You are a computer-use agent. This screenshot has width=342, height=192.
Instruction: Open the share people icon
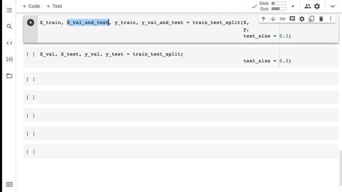point(308,6)
